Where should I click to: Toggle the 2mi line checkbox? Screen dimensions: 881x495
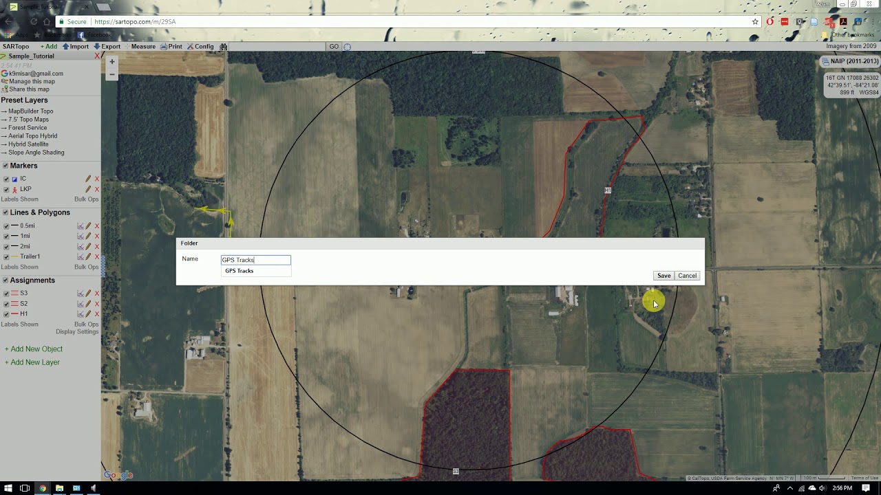6,246
